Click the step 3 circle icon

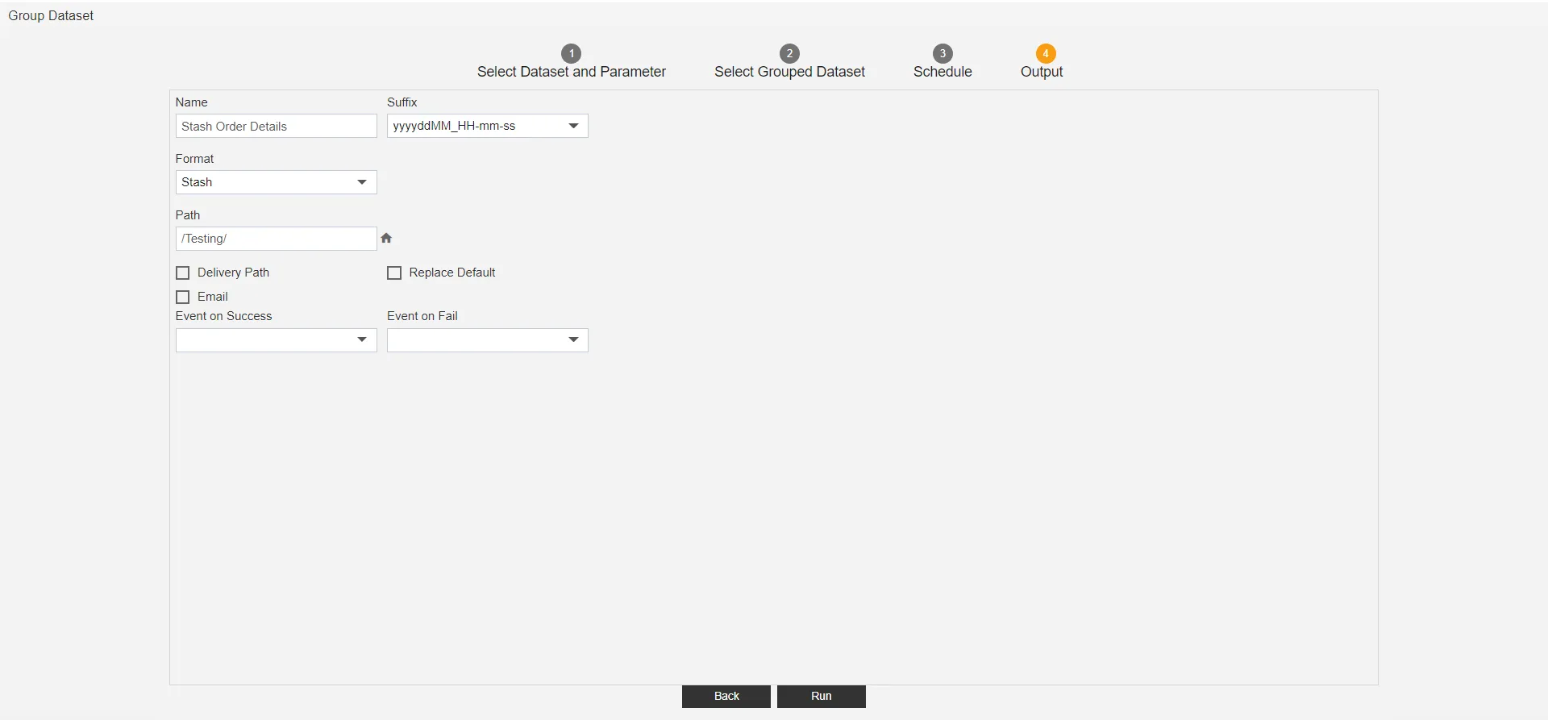943,53
